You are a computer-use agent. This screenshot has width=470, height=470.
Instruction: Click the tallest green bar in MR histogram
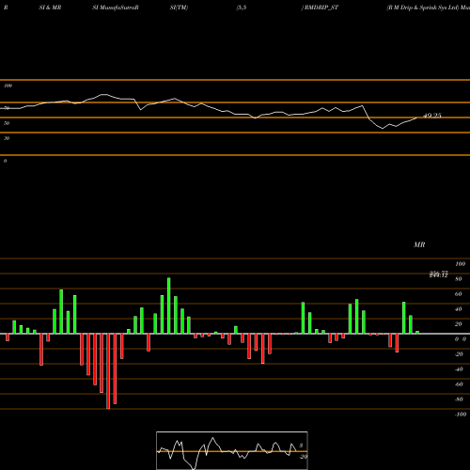coord(169,305)
